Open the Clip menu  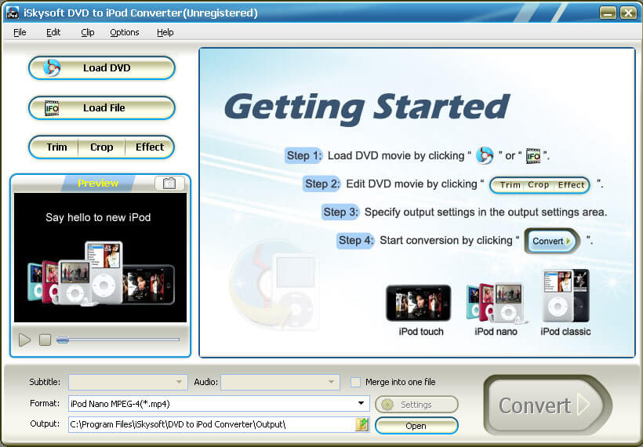pos(88,32)
